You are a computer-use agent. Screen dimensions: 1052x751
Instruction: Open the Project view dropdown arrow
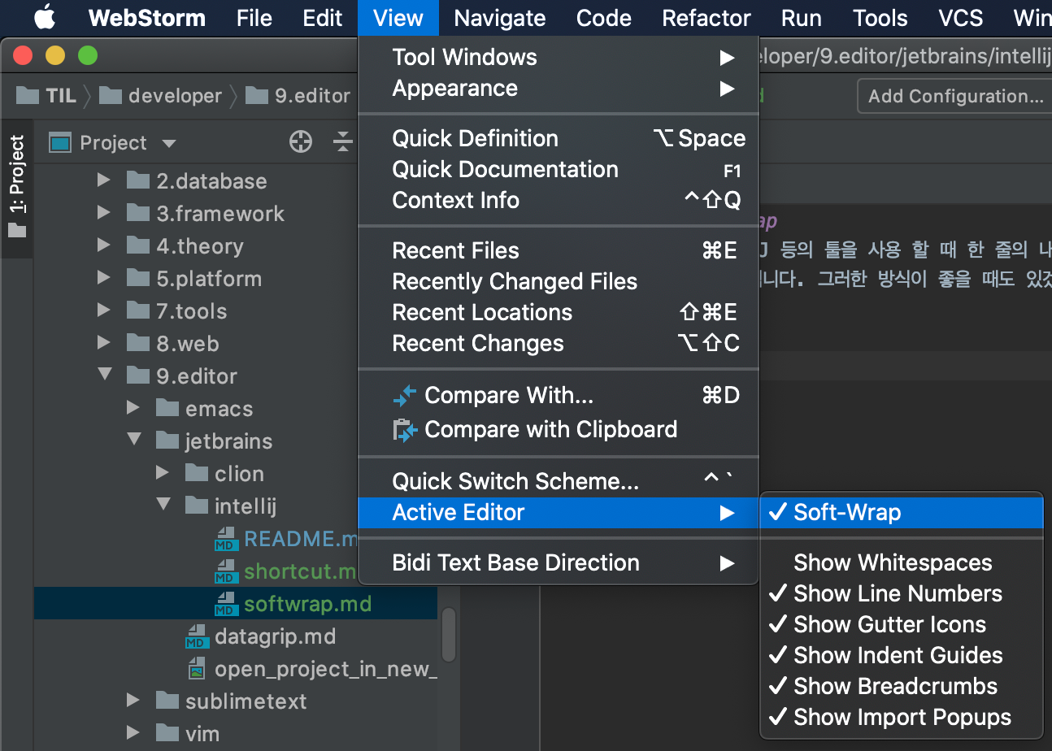[x=169, y=144]
